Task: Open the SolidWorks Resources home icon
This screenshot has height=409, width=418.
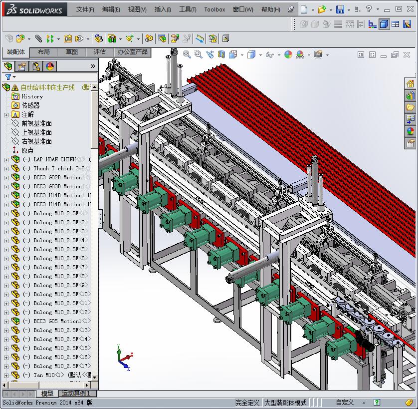Action: tap(410, 83)
